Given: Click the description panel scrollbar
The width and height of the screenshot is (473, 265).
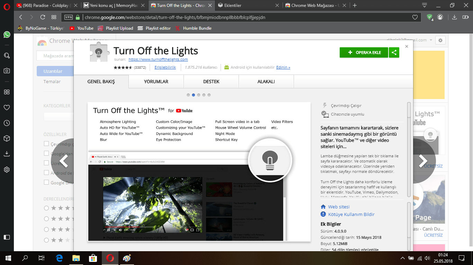Looking at the screenshot, I should click(409, 149).
